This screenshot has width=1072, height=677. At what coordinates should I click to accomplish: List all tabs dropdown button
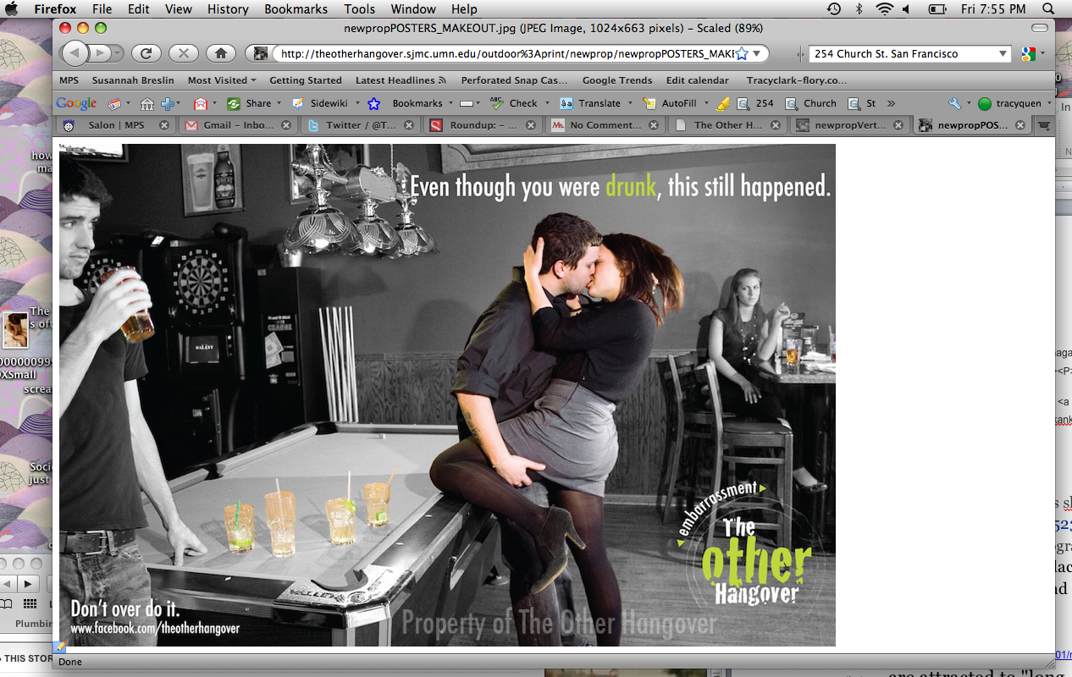click(1044, 125)
